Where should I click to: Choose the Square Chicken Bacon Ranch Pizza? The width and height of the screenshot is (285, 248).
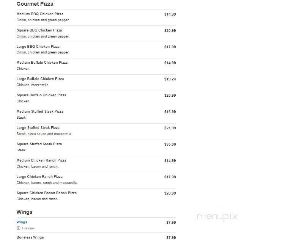47,193
